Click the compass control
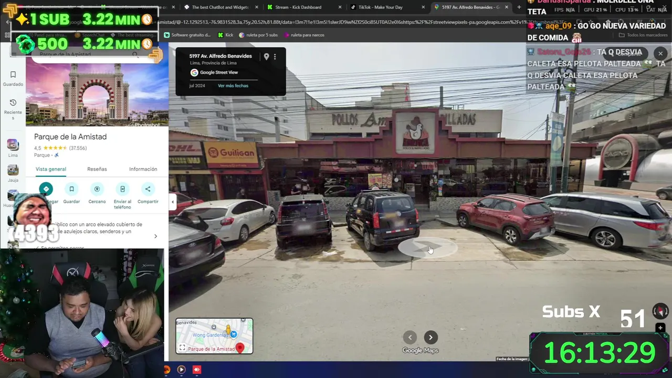 (x=660, y=311)
